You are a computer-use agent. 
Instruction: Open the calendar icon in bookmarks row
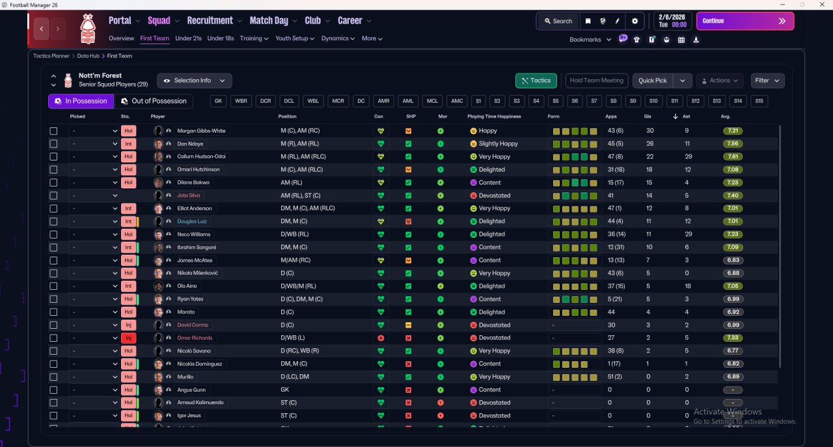[x=681, y=40]
